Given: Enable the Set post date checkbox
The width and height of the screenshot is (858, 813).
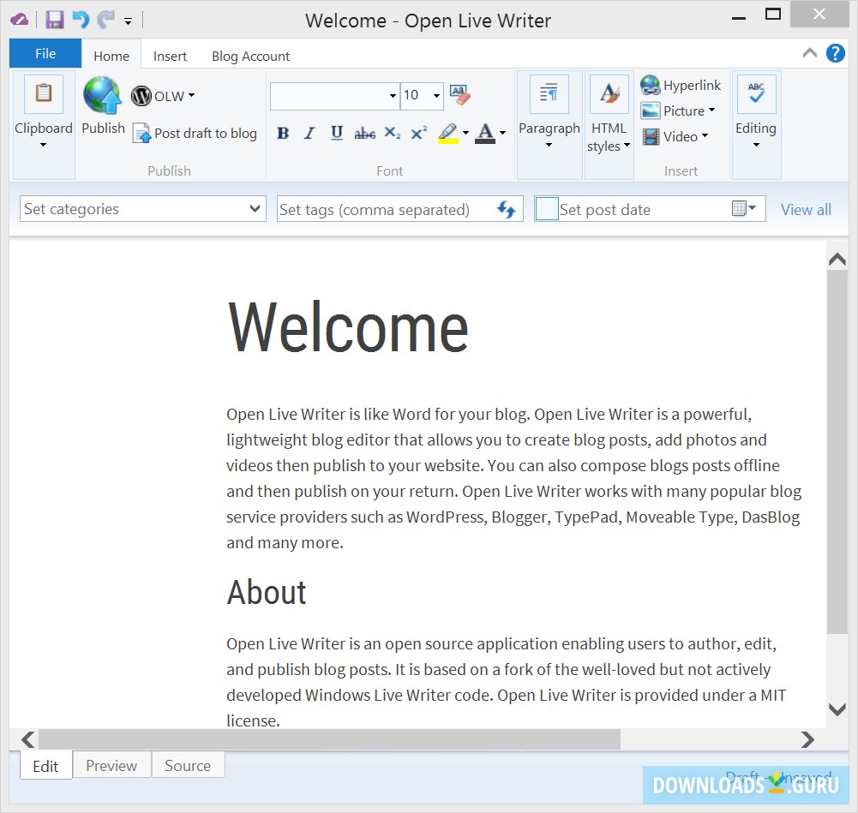Looking at the screenshot, I should tap(549, 208).
